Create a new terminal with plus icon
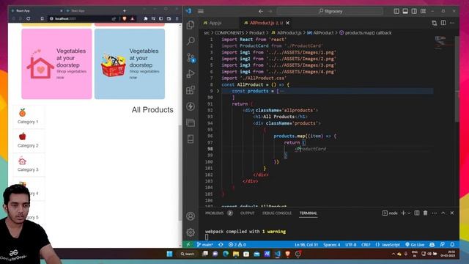The height and width of the screenshot is (264, 469). (x=403, y=213)
